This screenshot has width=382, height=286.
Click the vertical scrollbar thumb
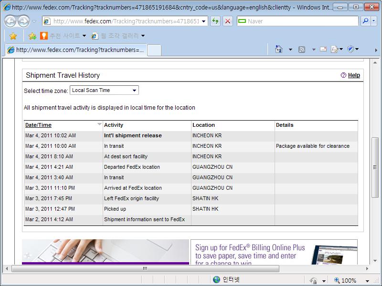pos(375,167)
